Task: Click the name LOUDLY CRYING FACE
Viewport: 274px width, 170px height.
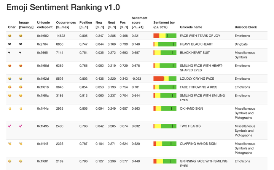Action: pyautogui.click(x=197, y=79)
